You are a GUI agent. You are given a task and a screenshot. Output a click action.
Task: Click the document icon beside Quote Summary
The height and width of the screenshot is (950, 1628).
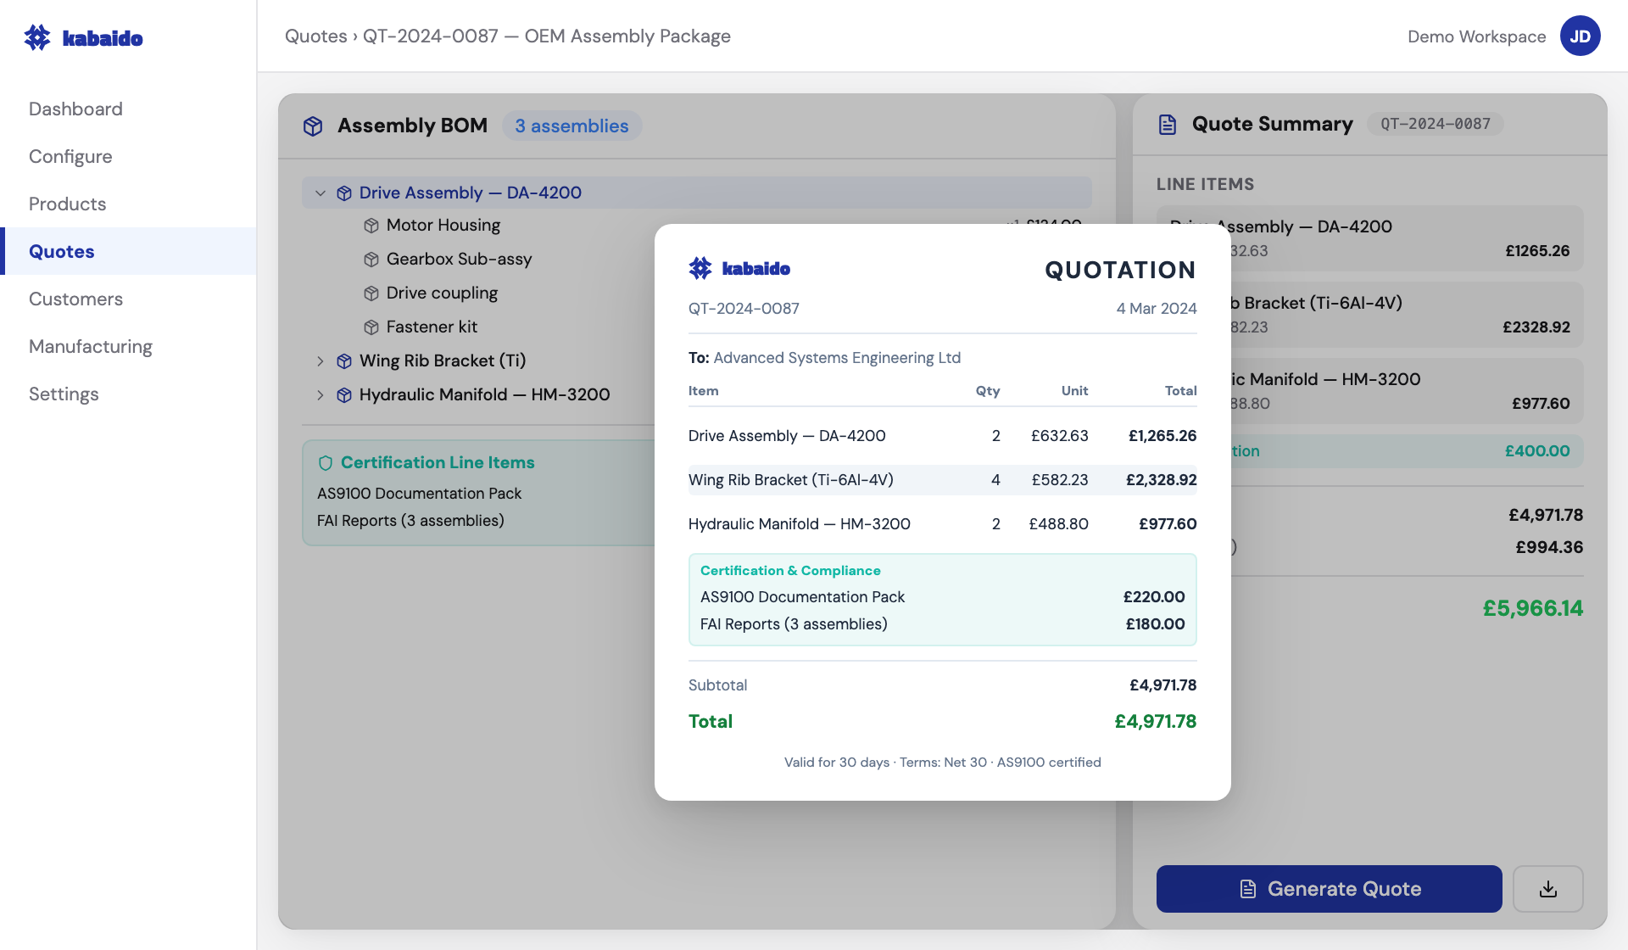point(1167,124)
